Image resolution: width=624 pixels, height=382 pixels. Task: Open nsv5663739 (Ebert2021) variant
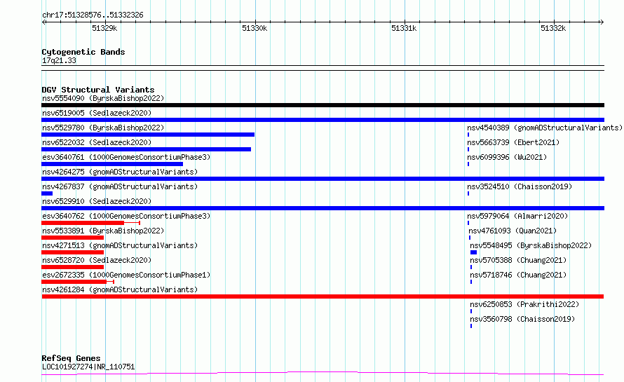(x=513, y=142)
